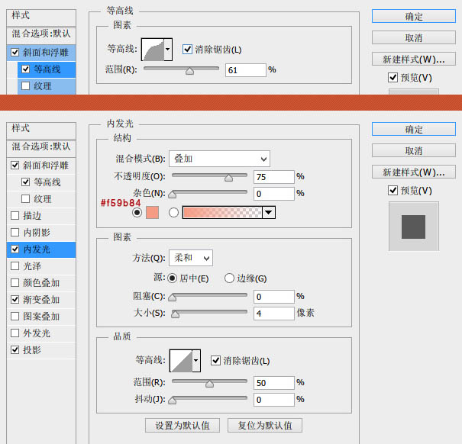Toggle 斜面和浮雕 checkbox in lower list
Screen dimensions: 462x444
coord(15,166)
